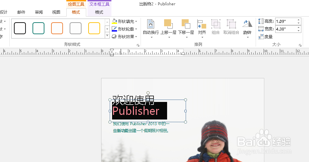The width and height of the screenshot is (309, 162).
Task: Click the child photo on the page
Action: (x=214, y=142)
